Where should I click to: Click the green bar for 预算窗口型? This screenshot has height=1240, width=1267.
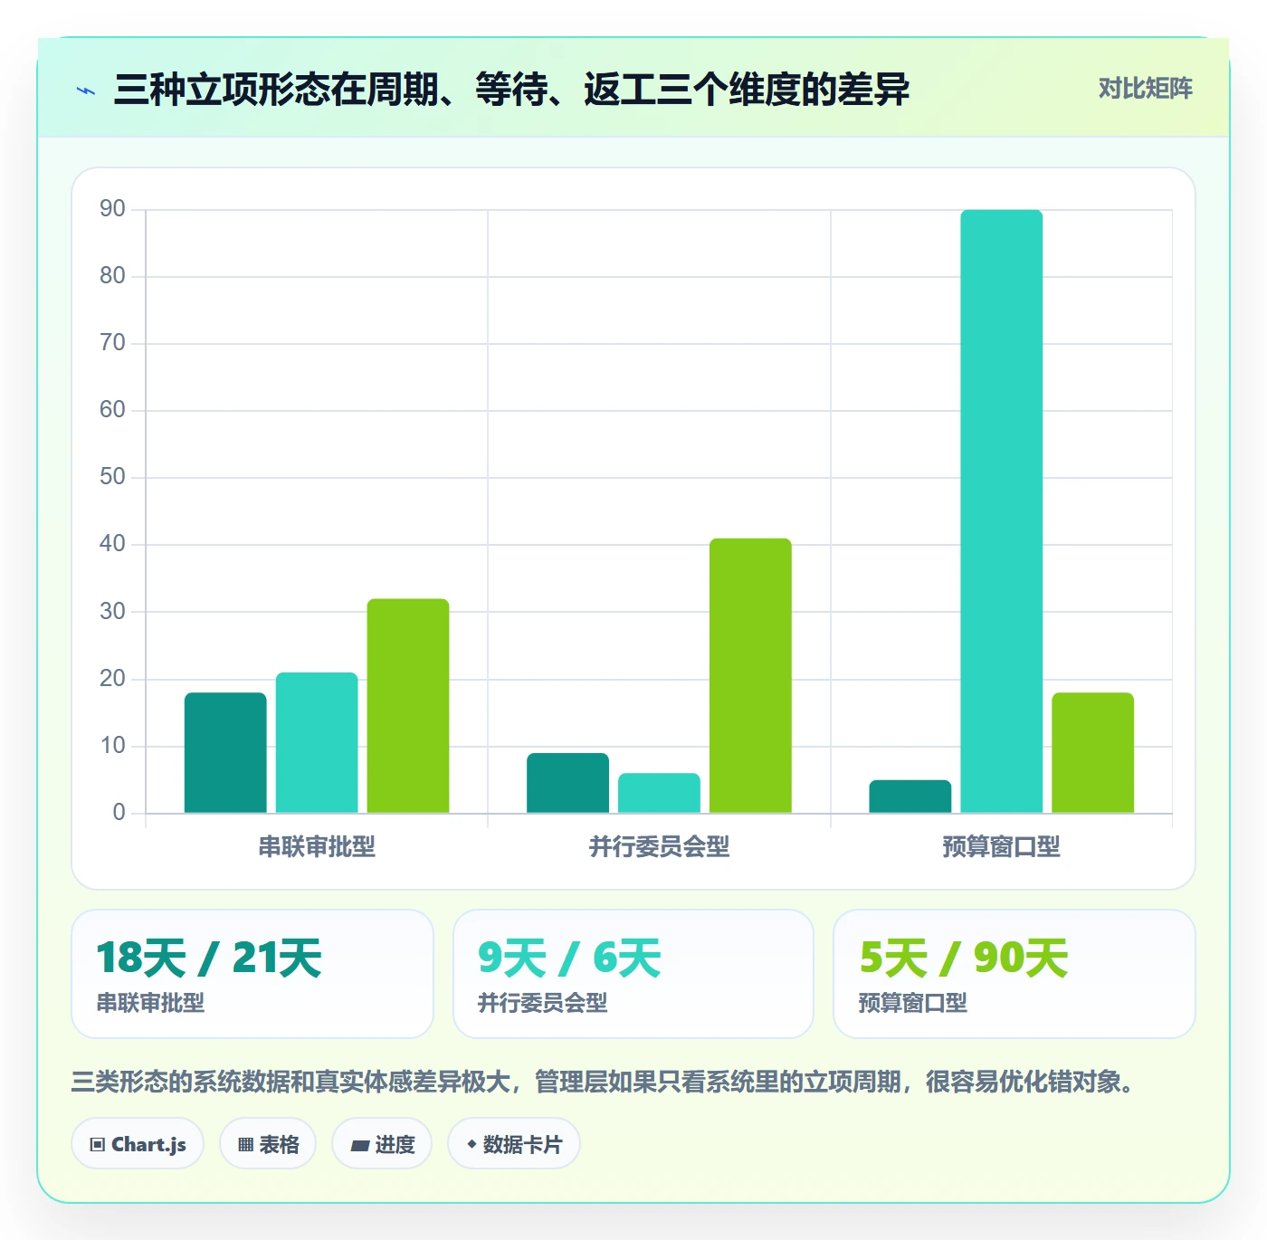tap(1093, 753)
